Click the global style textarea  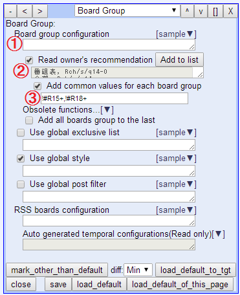(x=109, y=171)
